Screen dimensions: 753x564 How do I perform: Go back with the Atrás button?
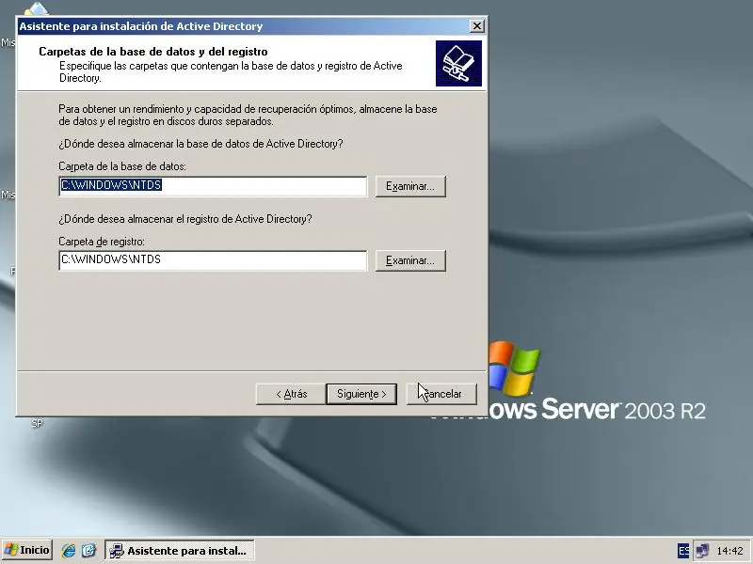[x=291, y=394]
